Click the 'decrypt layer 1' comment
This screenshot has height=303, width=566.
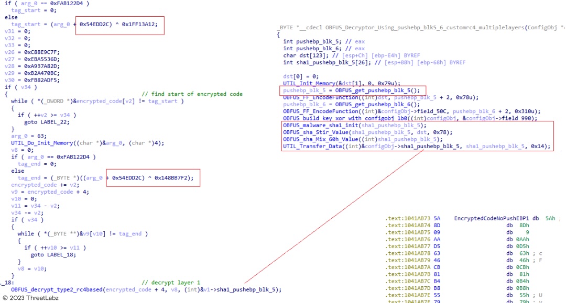(x=171, y=282)
